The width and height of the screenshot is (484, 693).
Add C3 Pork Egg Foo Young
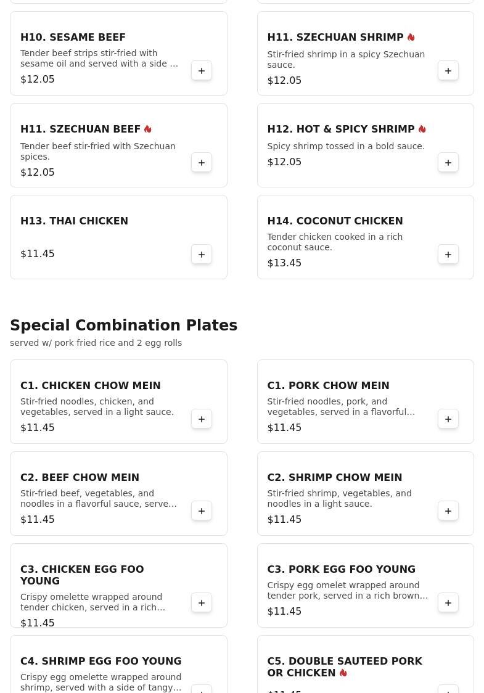[448, 603]
